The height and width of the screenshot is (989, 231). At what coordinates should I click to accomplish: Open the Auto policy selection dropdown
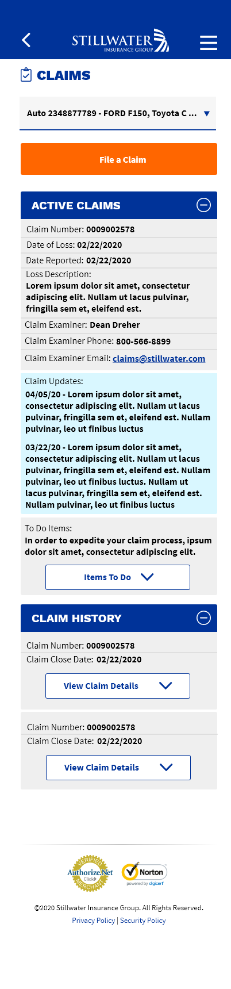(x=118, y=113)
